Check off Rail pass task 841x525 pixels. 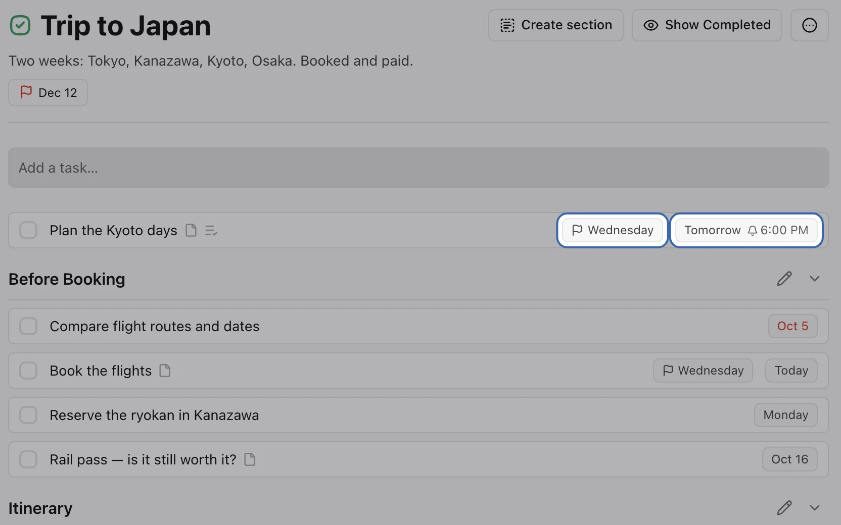pyautogui.click(x=28, y=459)
